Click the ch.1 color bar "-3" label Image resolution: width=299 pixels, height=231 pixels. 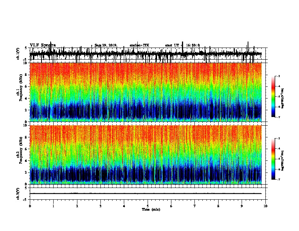(278, 76)
